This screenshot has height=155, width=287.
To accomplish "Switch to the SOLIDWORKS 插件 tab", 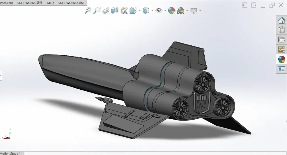I will [30, 3].
